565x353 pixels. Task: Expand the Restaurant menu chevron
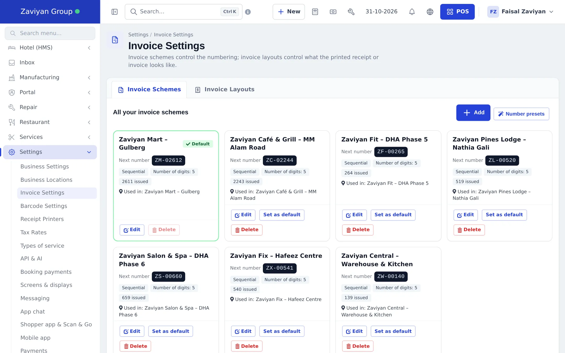point(89,122)
